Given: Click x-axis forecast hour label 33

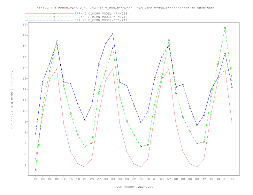Looking at the screenshot, I should [x=113, y=179].
